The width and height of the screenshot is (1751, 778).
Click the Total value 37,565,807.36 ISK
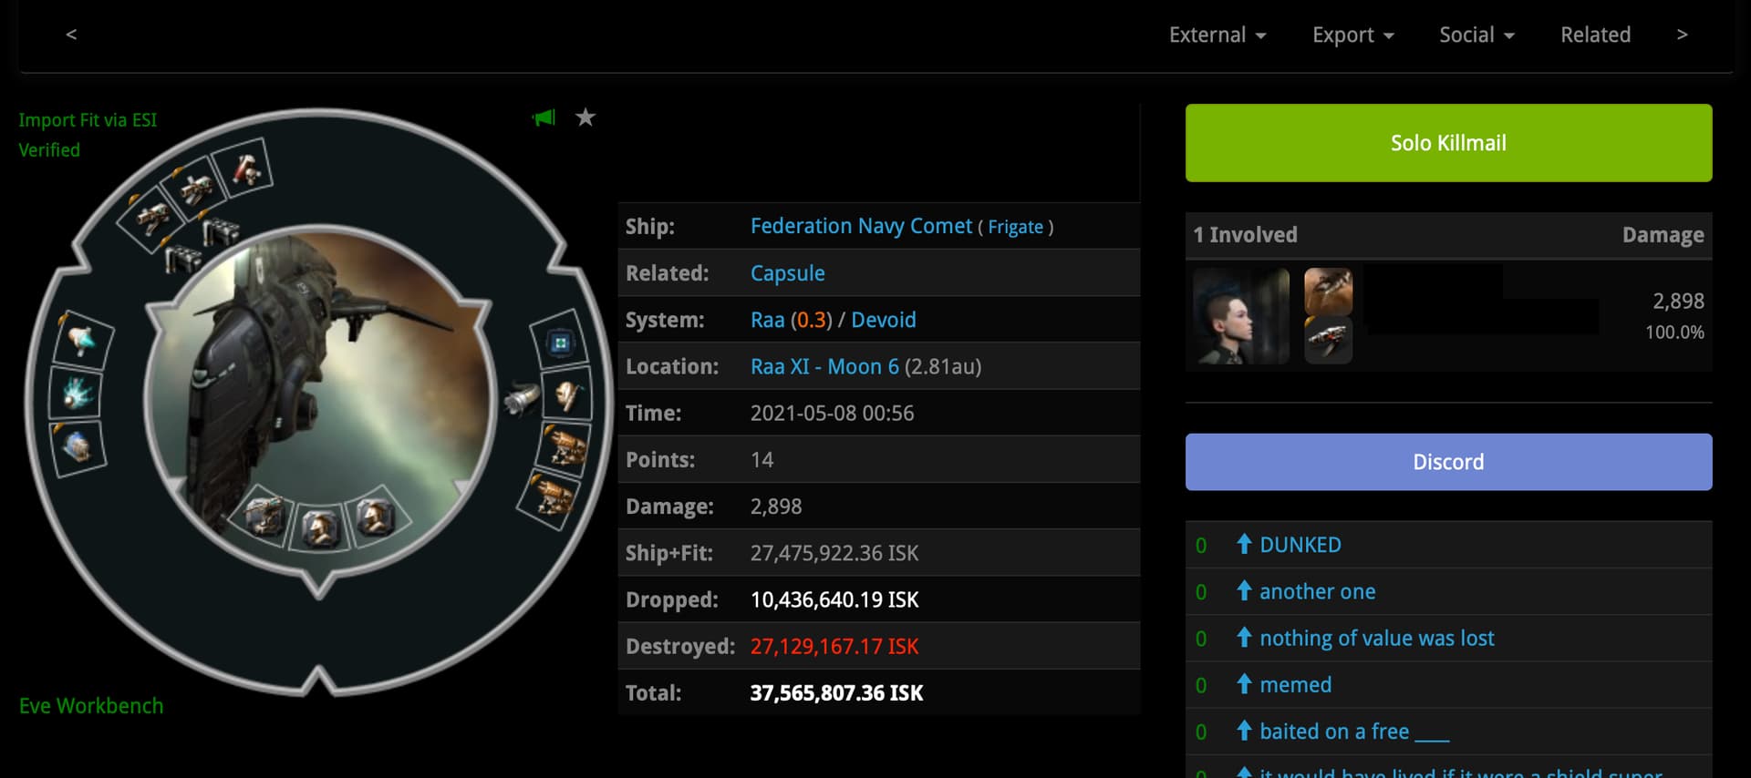click(836, 693)
